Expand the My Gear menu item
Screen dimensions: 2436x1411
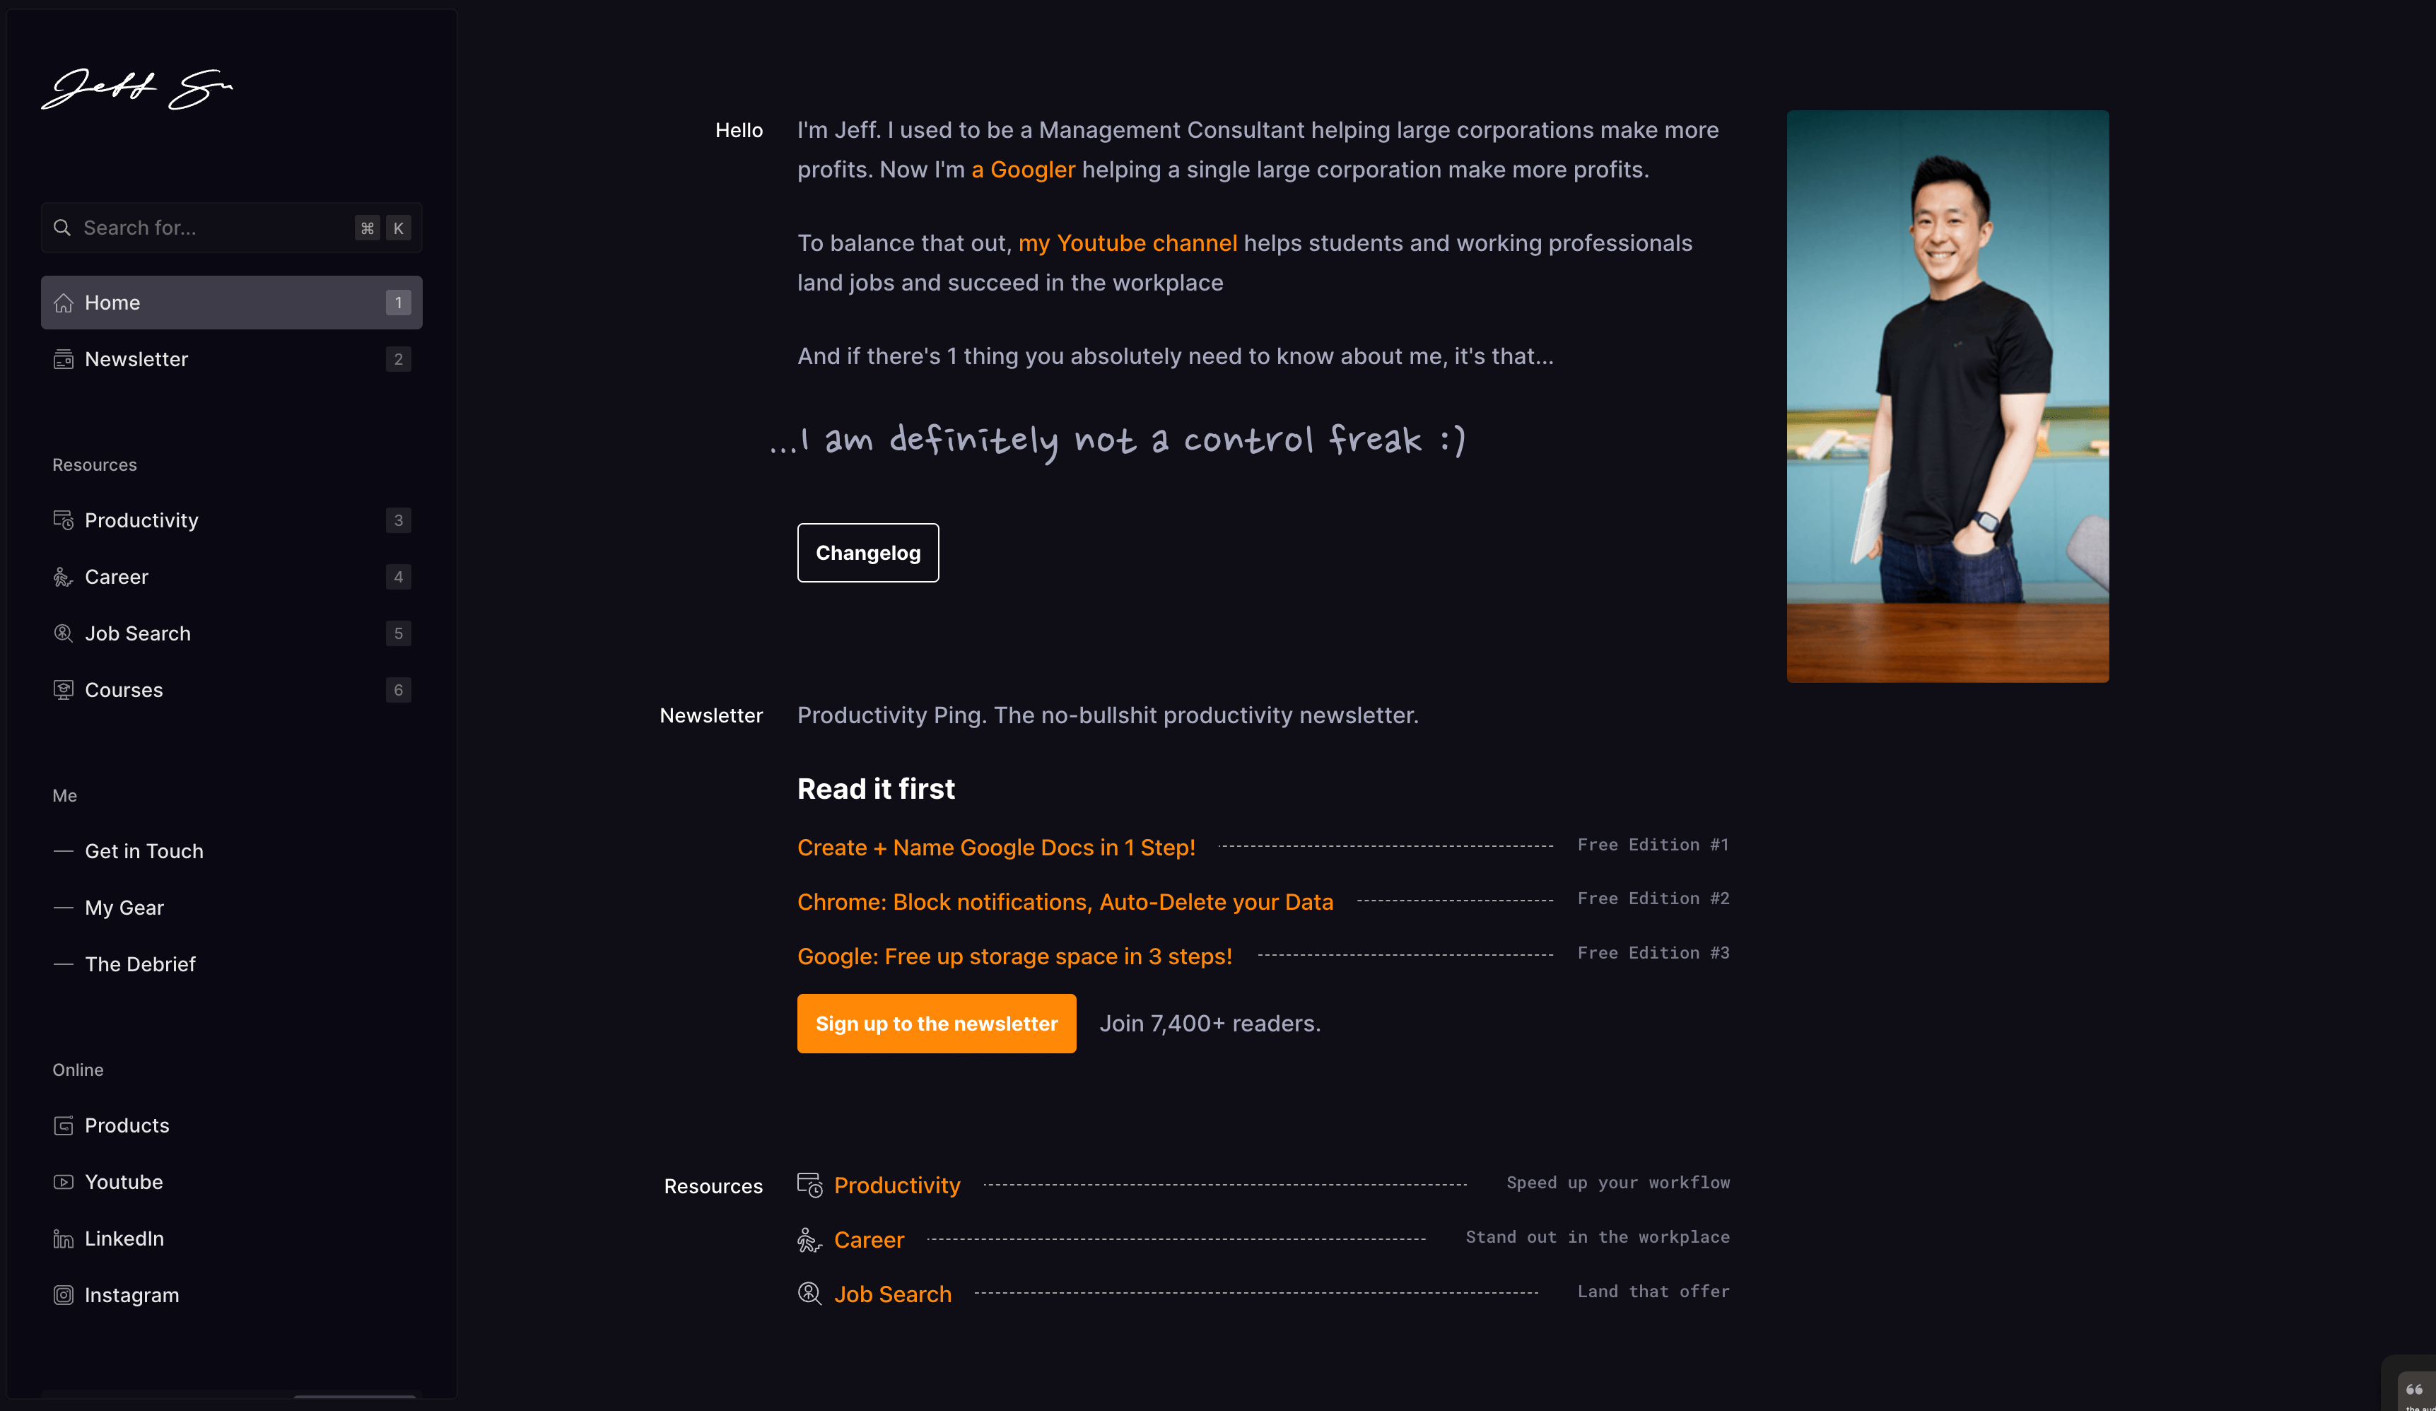(x=124, y=907)
